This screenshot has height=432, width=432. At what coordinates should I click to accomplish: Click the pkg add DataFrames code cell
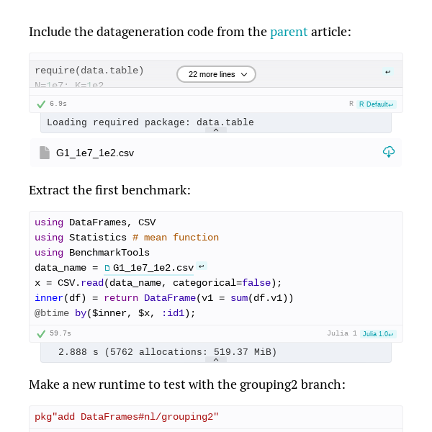tap(216, 417)
